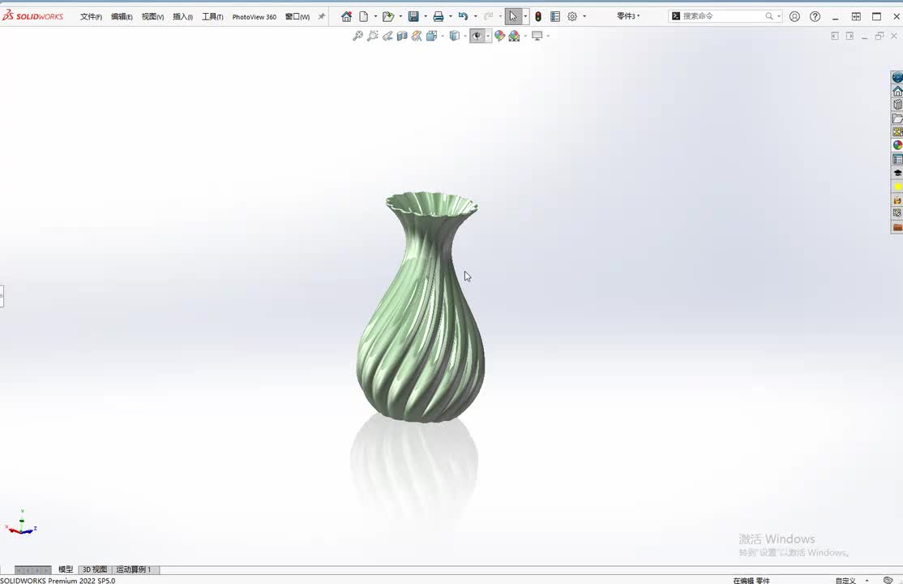Click the SolidWorks logo
This screenshot has height=584, width=903.
32,16
